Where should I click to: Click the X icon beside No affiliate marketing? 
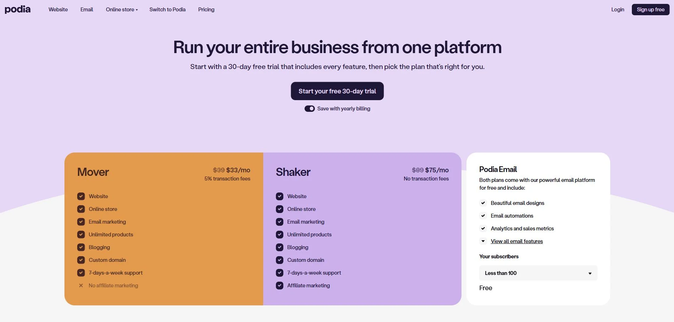pyautogui.click(x=81, y=286)
